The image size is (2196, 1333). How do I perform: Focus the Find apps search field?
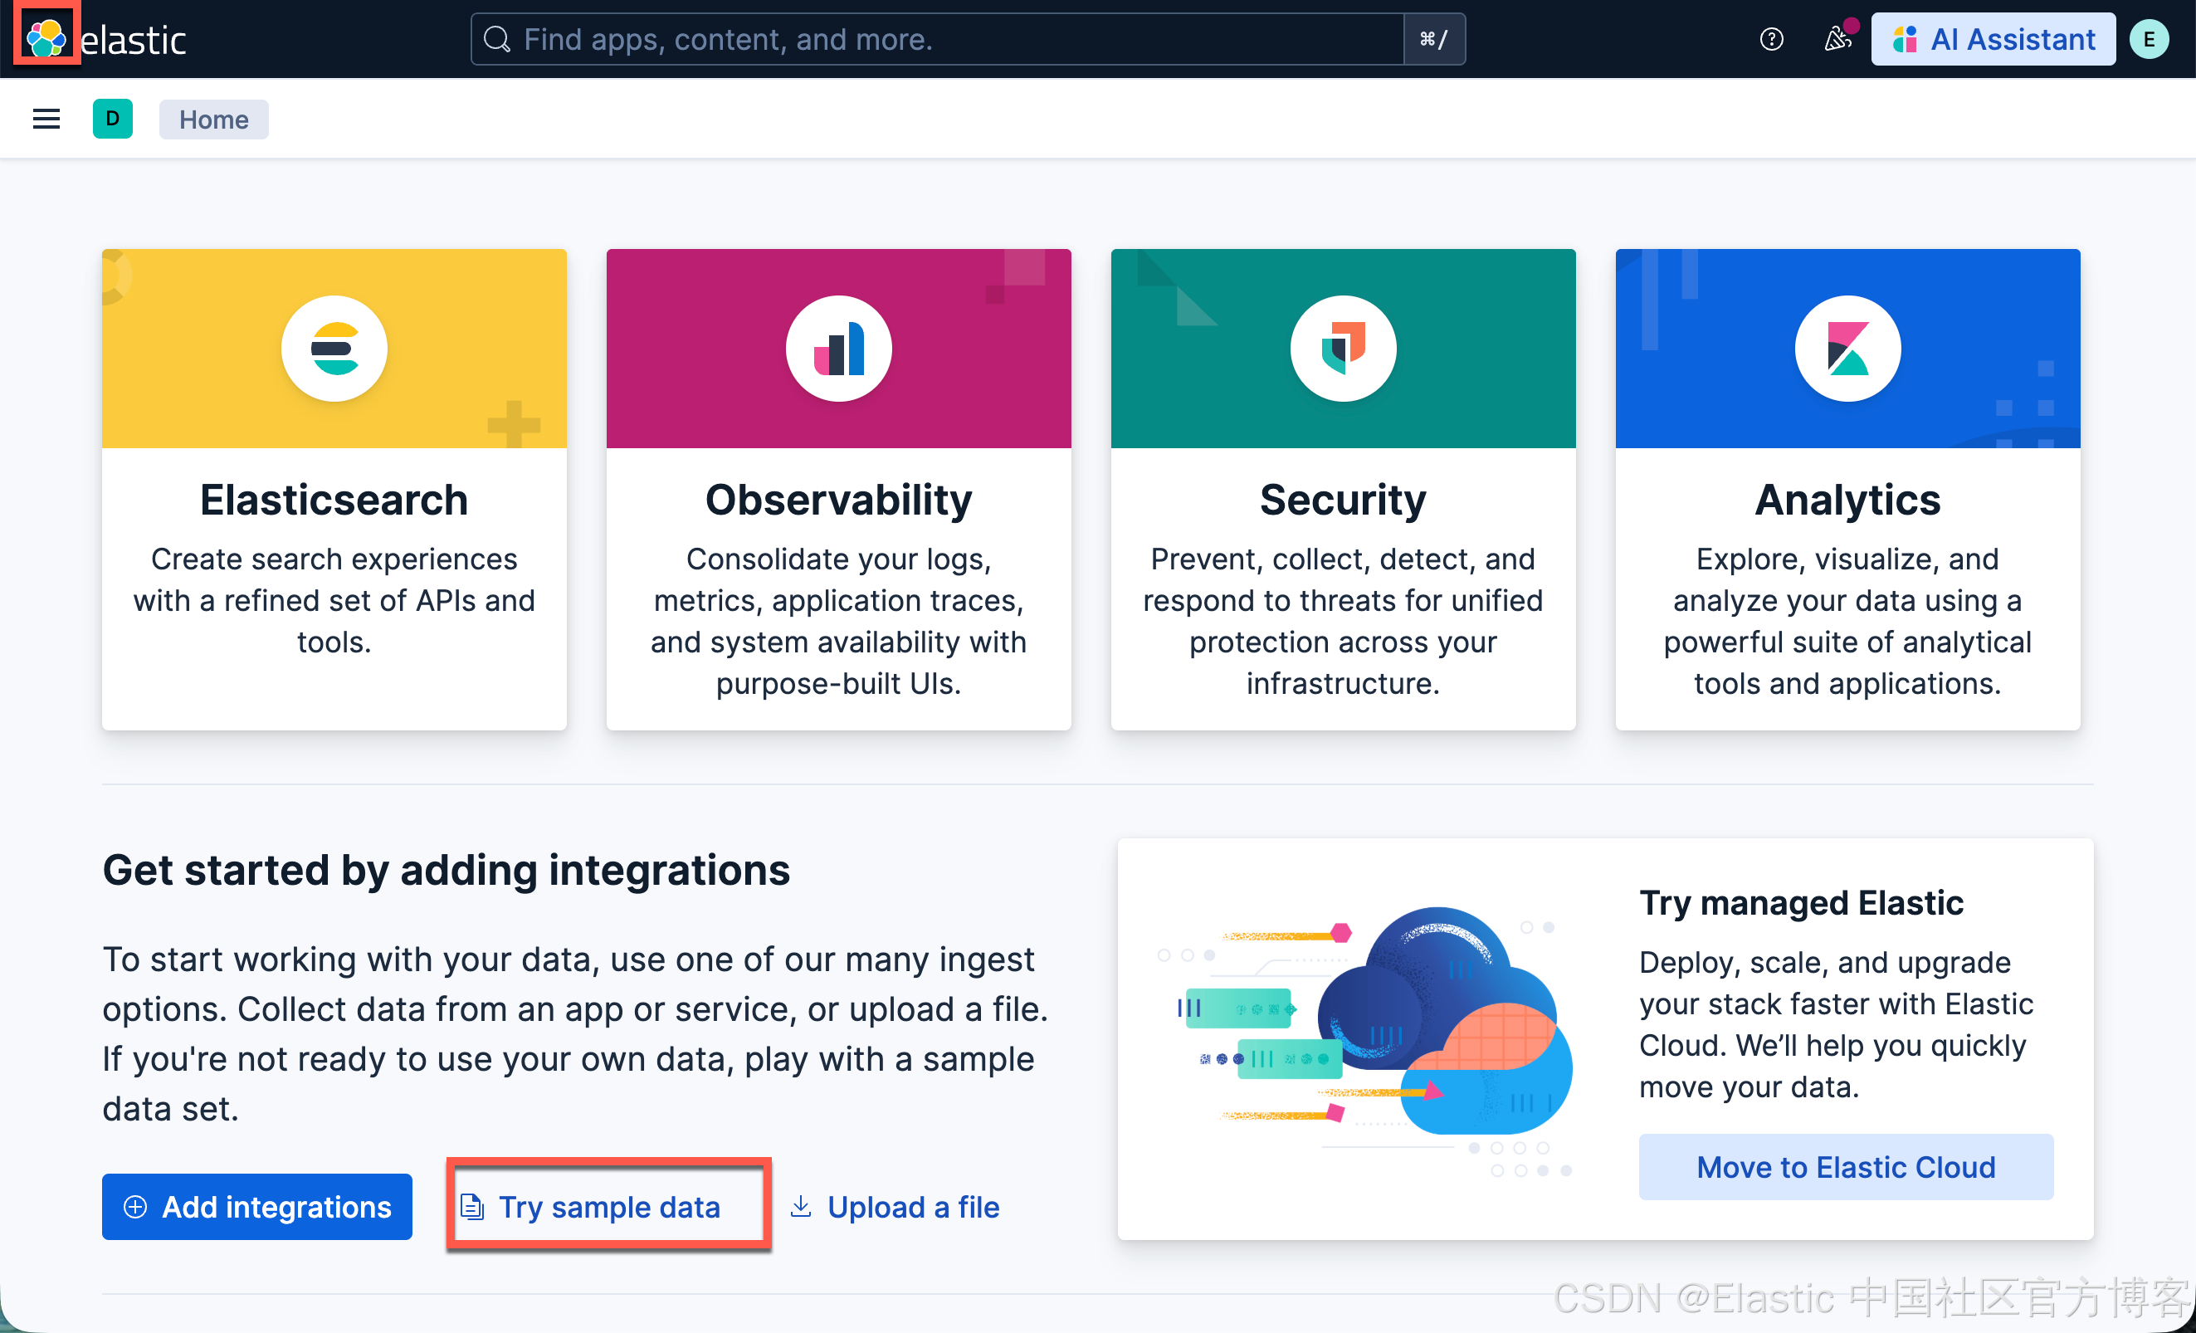(x=936, y=38)
